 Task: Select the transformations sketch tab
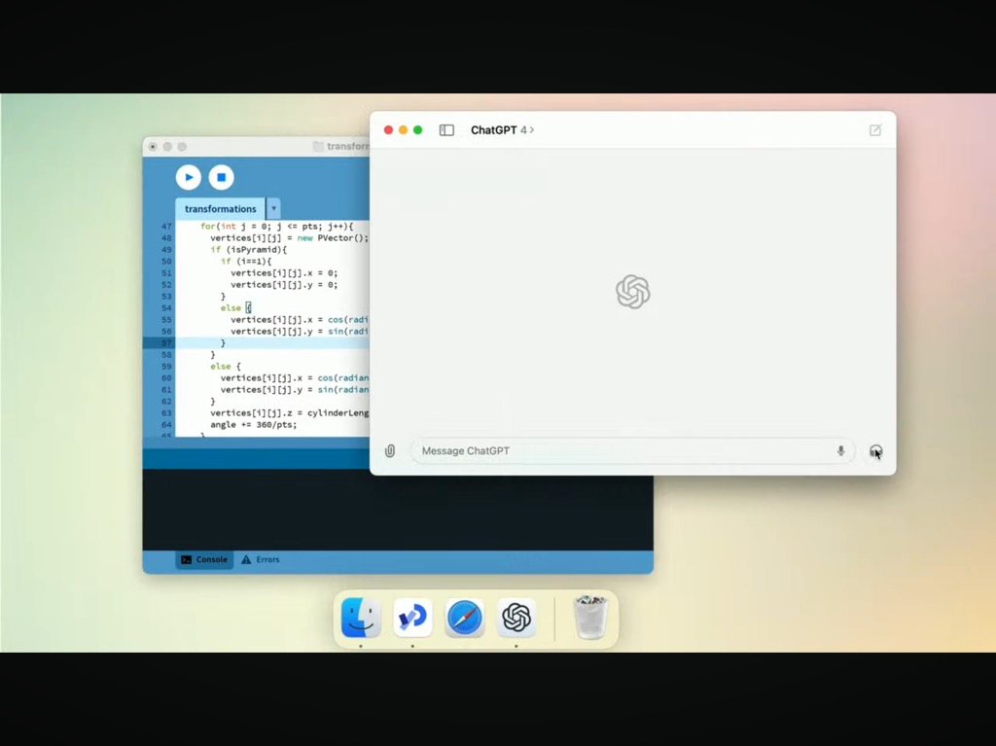220,209
